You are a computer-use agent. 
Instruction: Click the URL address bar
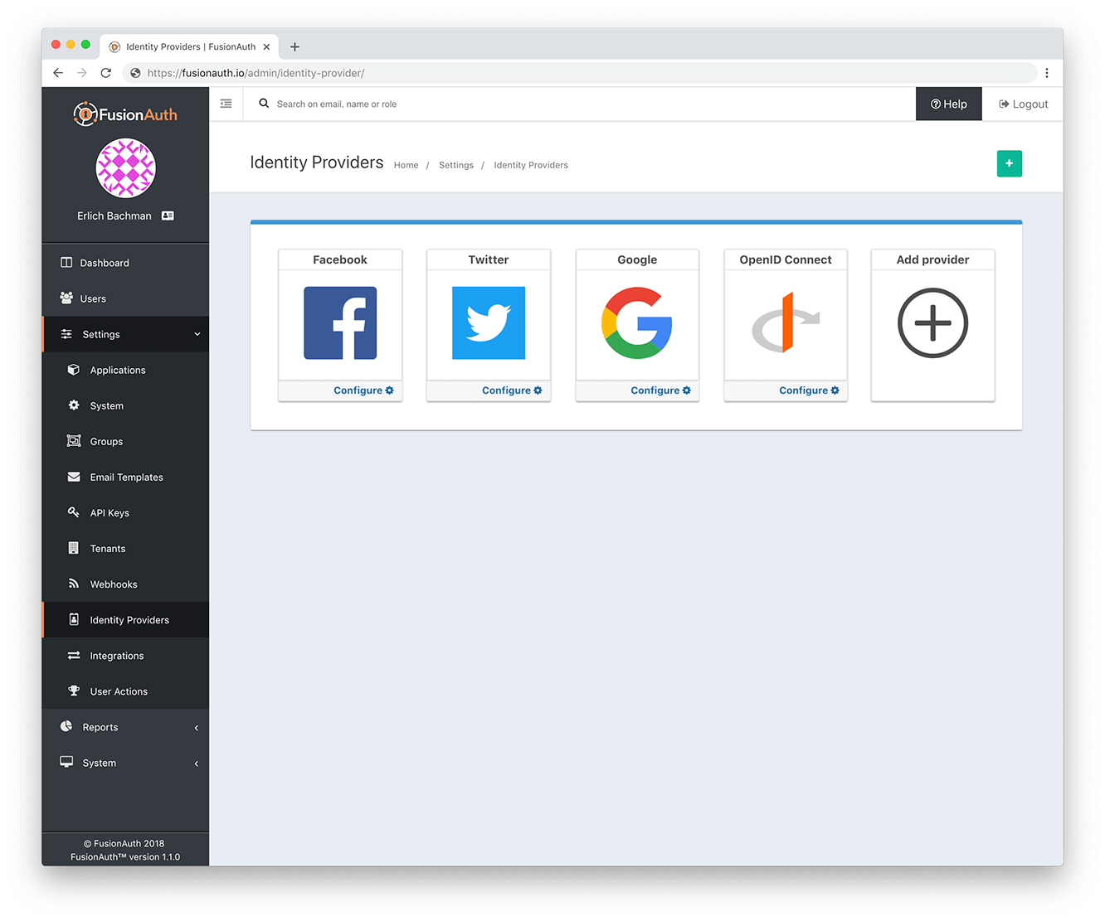pos(579,73)
